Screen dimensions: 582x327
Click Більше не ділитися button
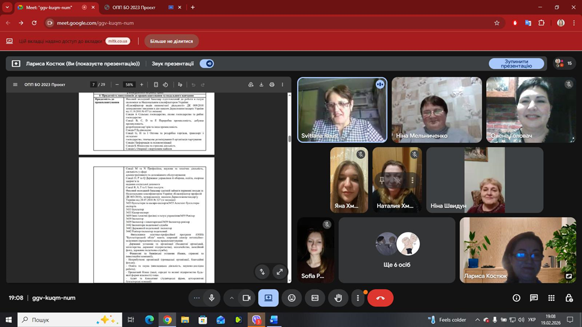point(171,41)
